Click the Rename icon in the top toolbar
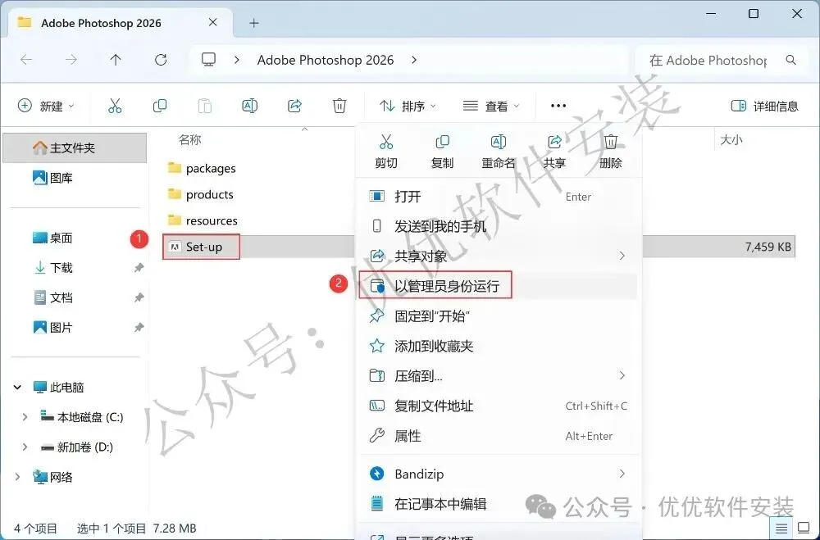 tap(249, 107)
